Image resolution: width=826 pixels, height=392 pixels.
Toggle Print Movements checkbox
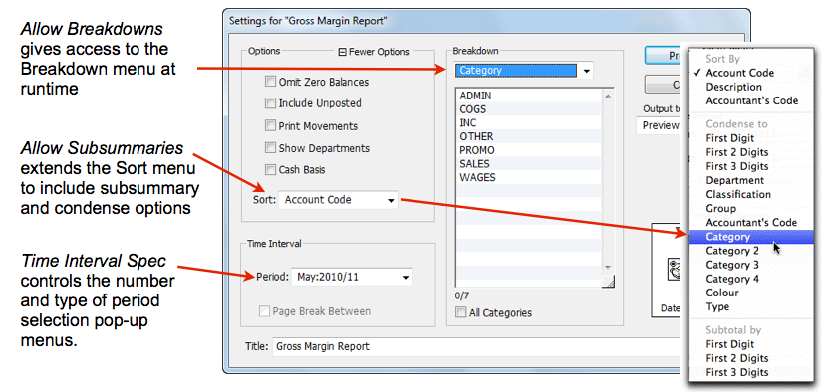click(270, 125)
